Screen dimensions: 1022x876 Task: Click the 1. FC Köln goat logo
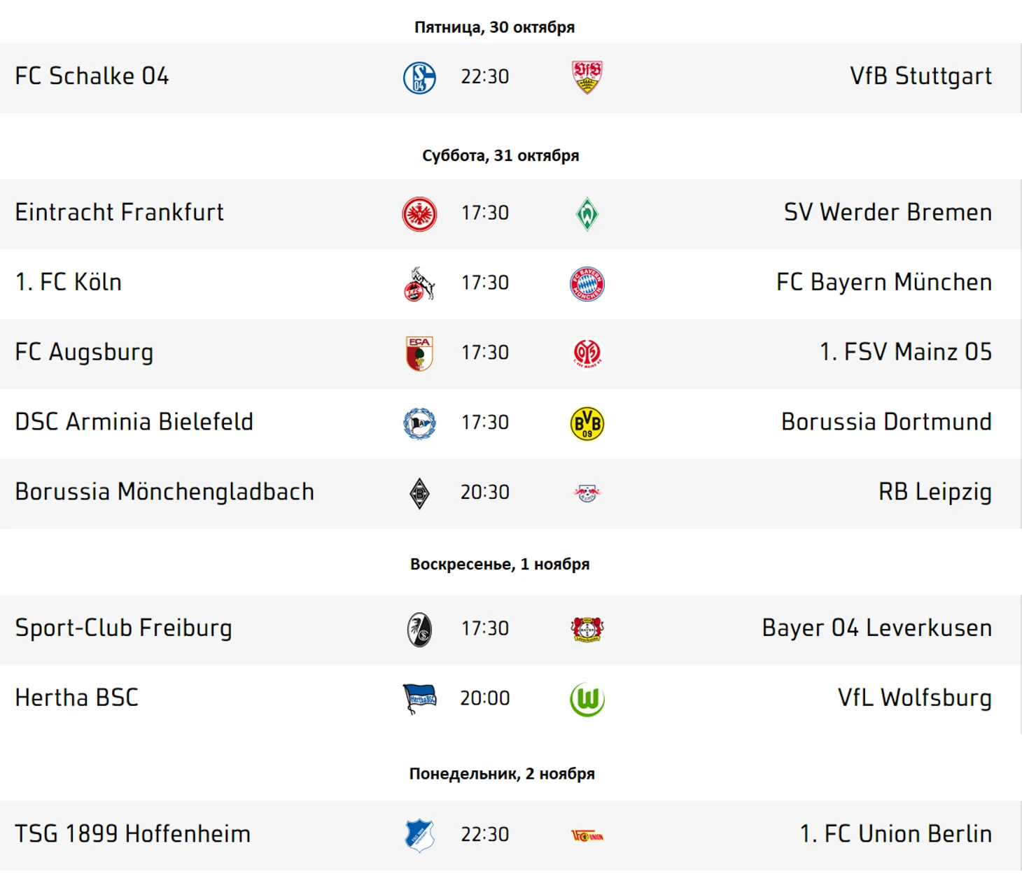point(419,284)
